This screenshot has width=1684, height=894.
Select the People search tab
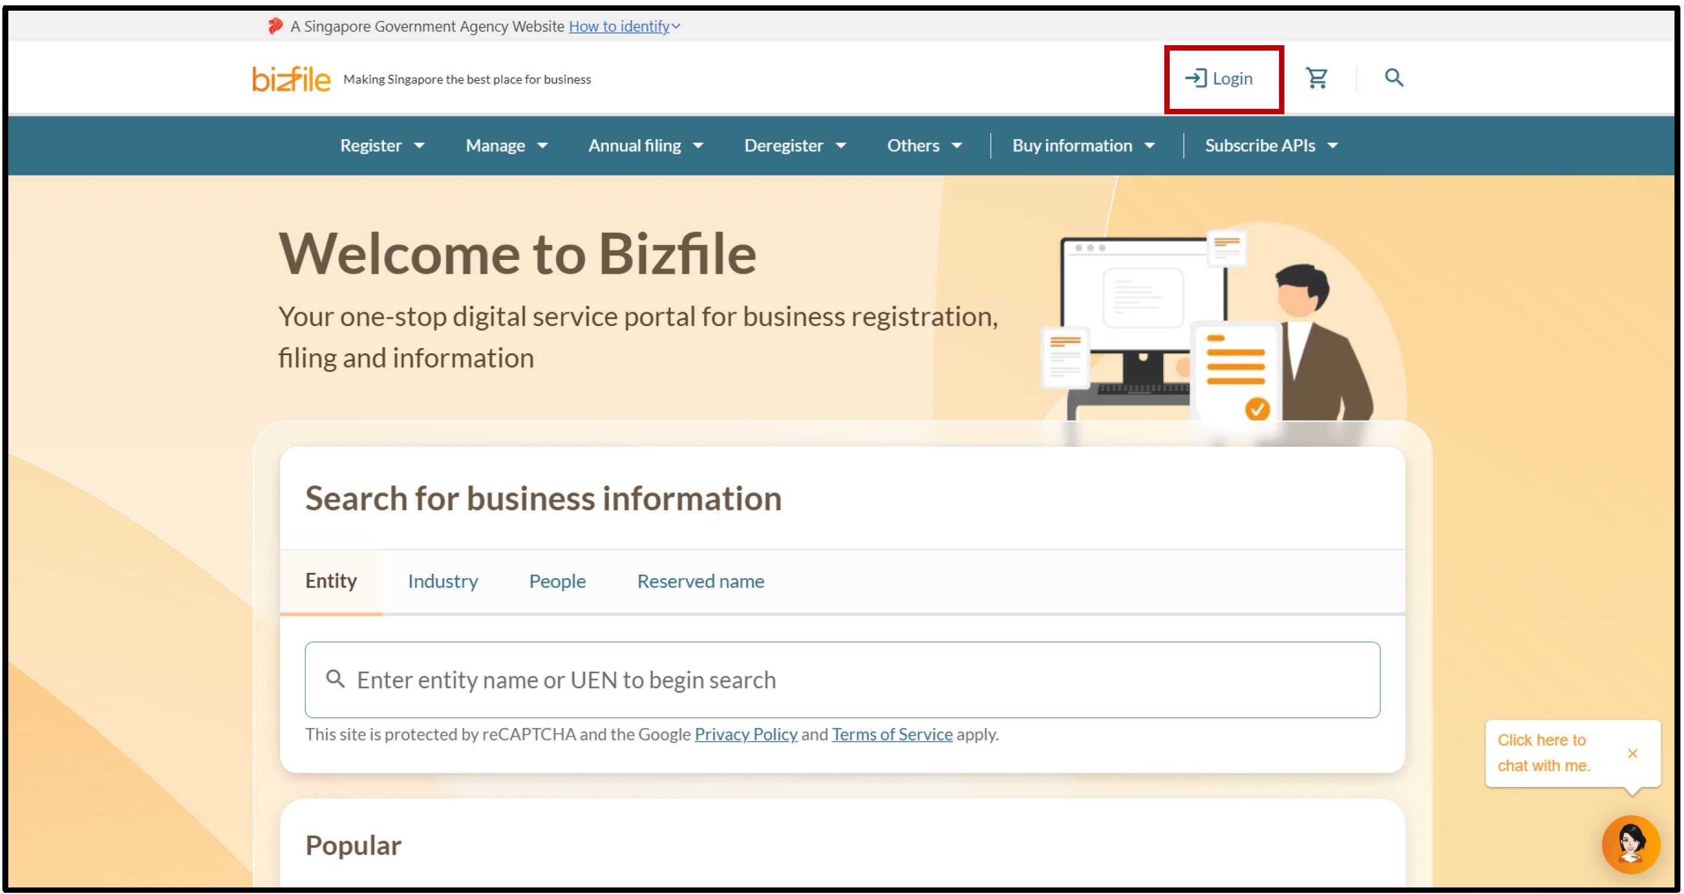(x=557, y=581)
